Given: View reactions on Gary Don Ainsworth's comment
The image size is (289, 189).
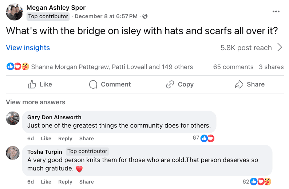Looking at the screenshot, I should [207, 138].
